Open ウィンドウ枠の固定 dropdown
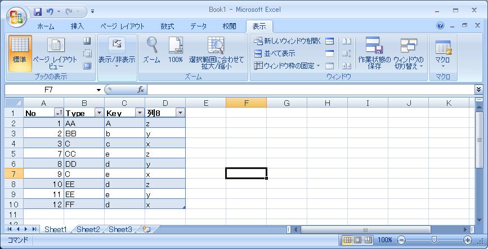 point(287,66)
